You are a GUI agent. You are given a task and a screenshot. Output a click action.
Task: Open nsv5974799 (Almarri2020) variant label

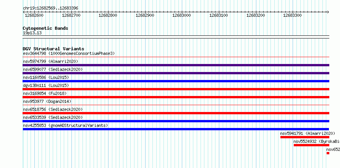point(50,61)
